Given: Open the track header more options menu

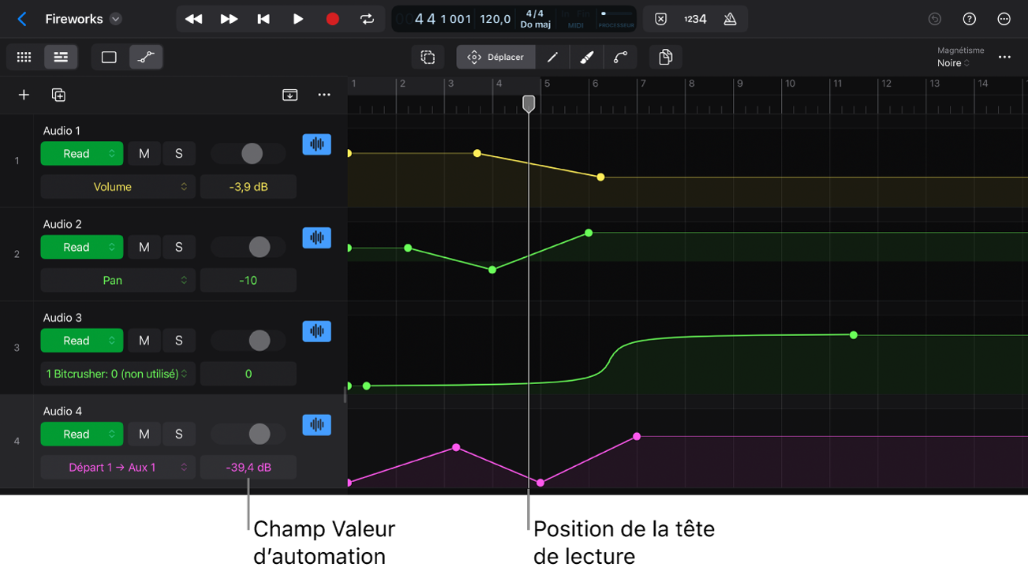Looking at the screenshot, I should tap(323, 95).
